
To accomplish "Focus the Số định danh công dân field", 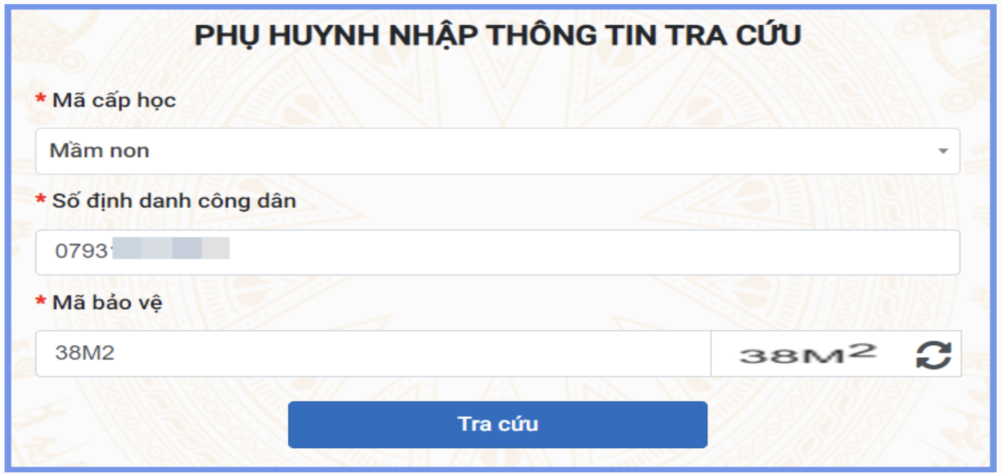I will coord(496,252).
